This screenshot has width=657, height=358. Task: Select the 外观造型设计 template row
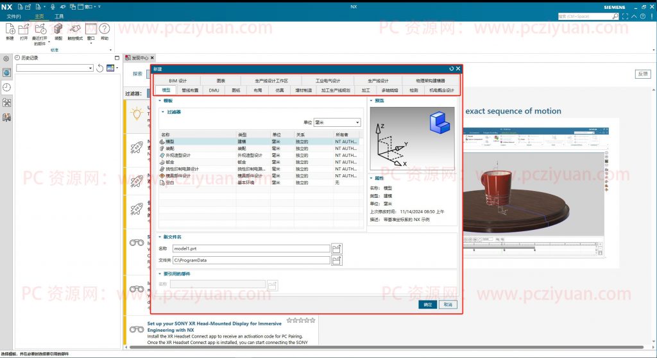tap(259, 155)
